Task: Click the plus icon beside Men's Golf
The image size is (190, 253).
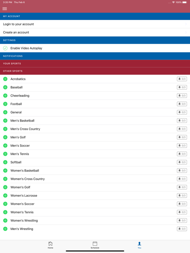Action: pyautogui.click(x=5, y=137)
